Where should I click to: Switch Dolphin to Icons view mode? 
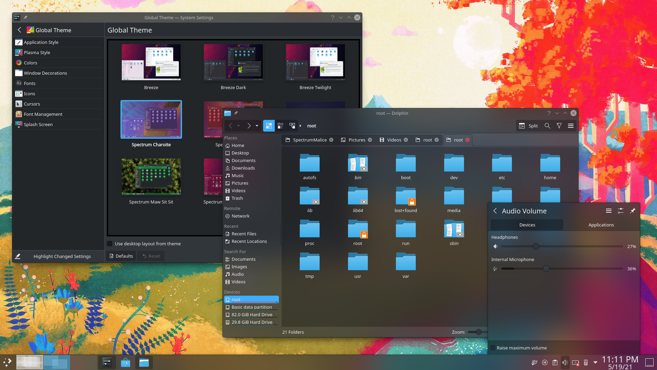click(x=269, y=126)
